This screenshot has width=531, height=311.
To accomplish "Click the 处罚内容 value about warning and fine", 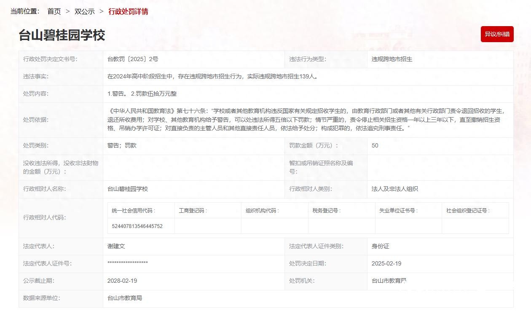I will click(142, 94).
